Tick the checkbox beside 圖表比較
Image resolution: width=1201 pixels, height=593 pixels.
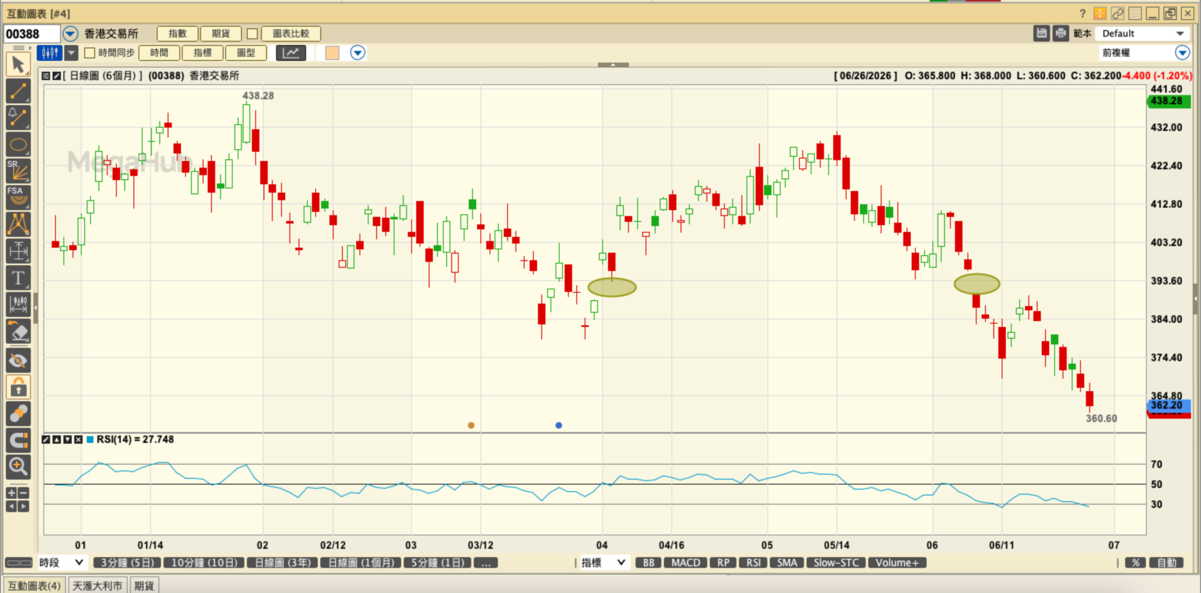(252, 34)
